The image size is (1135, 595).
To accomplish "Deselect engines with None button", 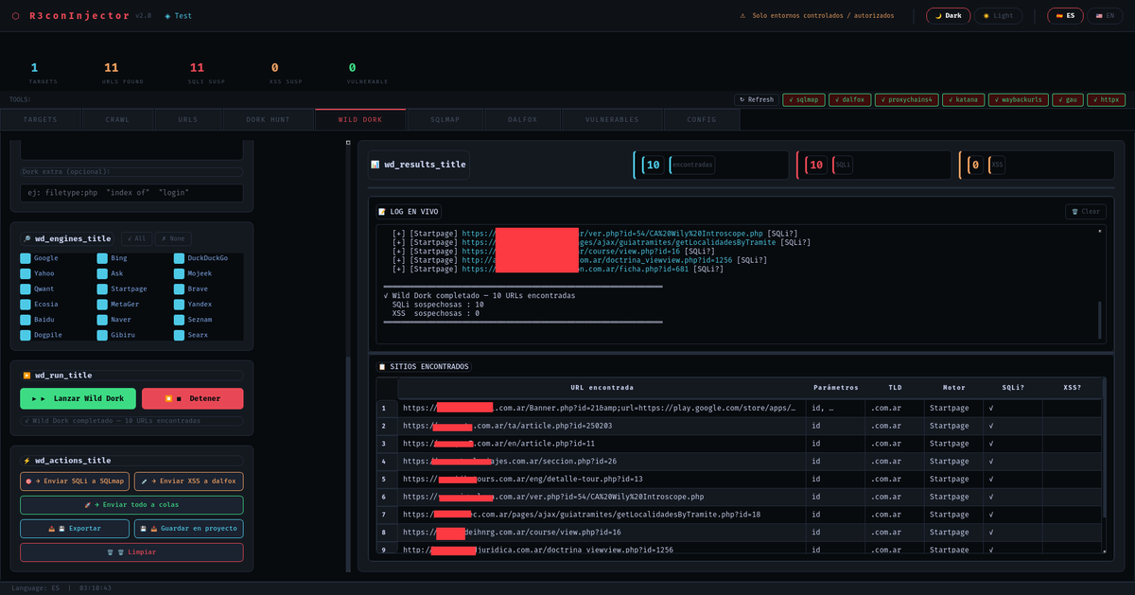I will tap(173, 239).
